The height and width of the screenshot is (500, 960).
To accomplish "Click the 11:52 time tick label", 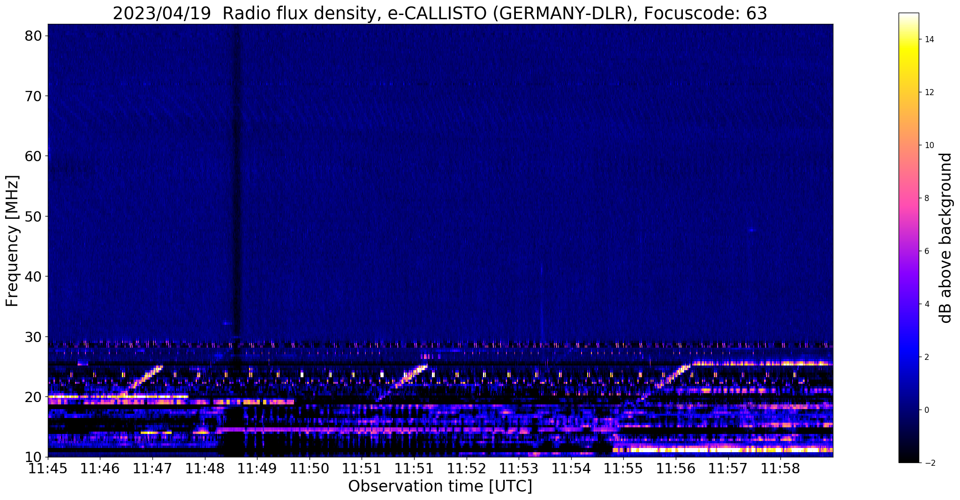I will [x=467, y=469].
